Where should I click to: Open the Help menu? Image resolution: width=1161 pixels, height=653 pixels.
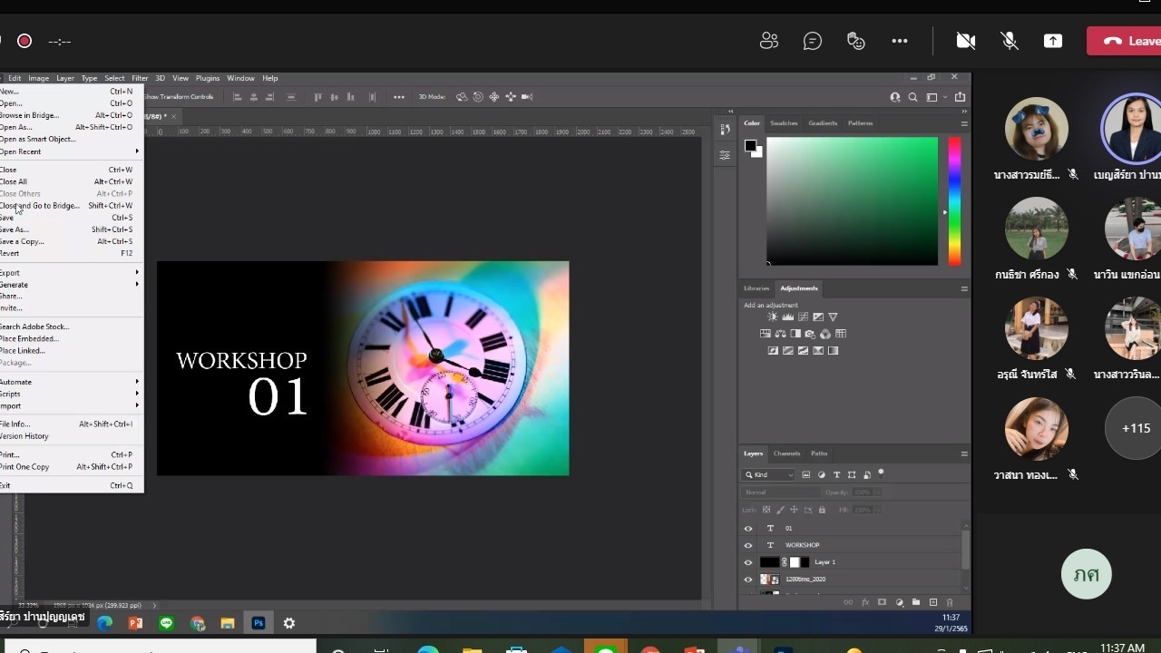269,78
